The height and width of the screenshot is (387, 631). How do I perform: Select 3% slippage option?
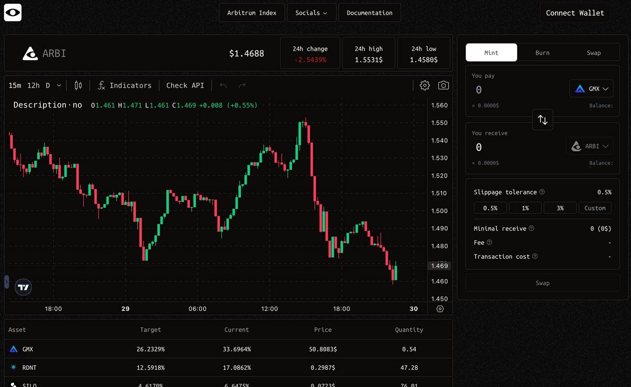click(x=560, y=208)
